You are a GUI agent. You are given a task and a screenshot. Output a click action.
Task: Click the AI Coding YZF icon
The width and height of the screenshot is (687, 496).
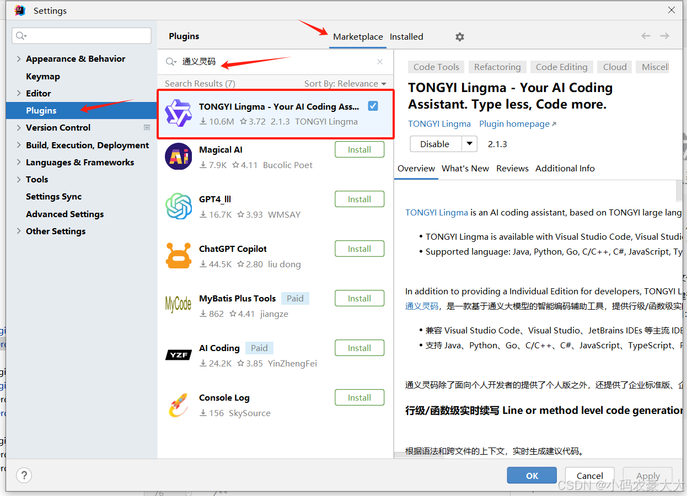[178, 355]
